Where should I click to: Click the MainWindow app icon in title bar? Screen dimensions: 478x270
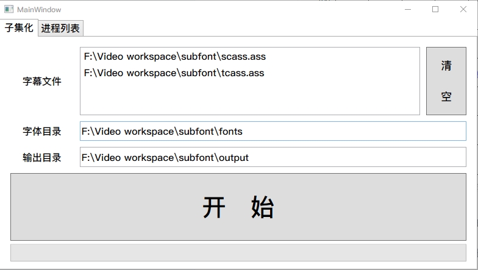pyautogui.click(x=9, y=10)
